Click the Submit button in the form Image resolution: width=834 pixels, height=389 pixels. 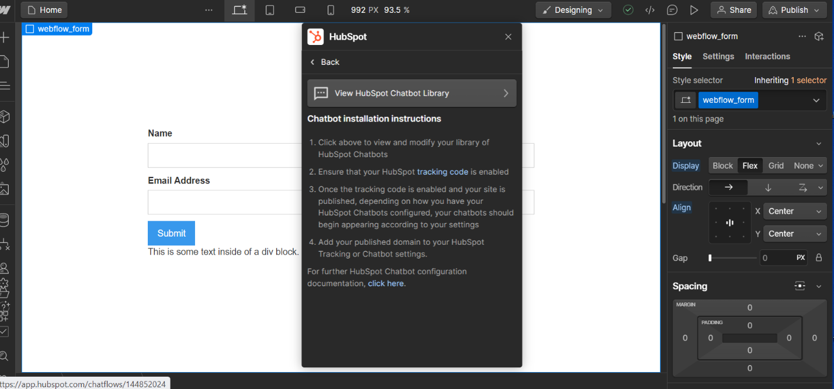click(x=171, y=233)
